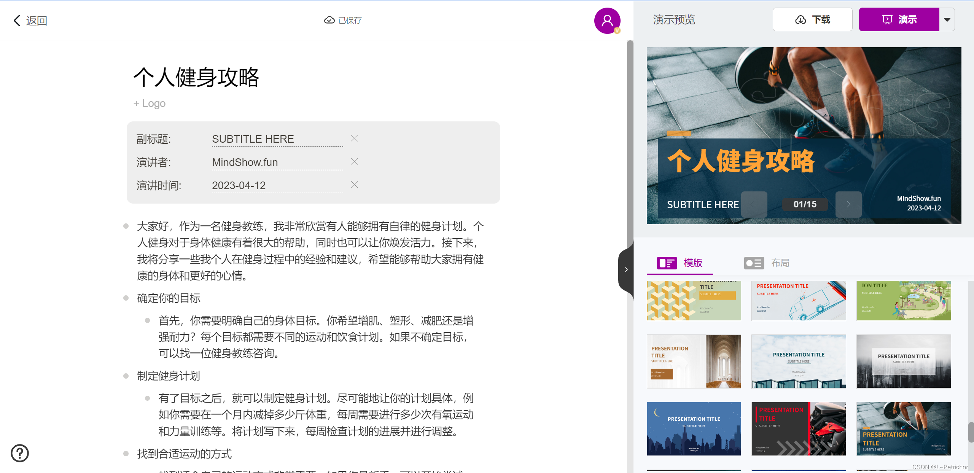Pick the cathedral arch template thumbnail
974x473 pixels.
coord(694,362)
